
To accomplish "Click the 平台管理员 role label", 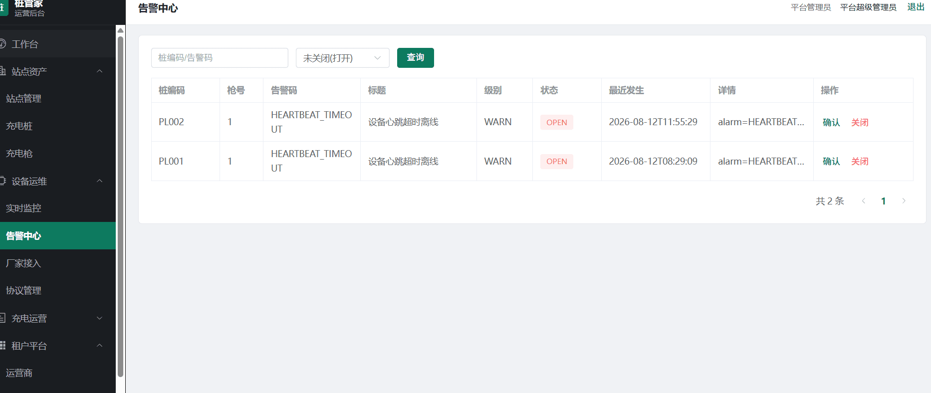I will (811, 7).
